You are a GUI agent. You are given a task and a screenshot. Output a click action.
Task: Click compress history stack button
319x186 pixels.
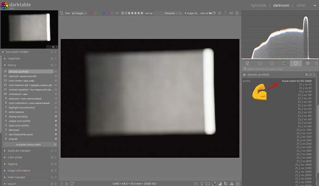pos(28,144)
